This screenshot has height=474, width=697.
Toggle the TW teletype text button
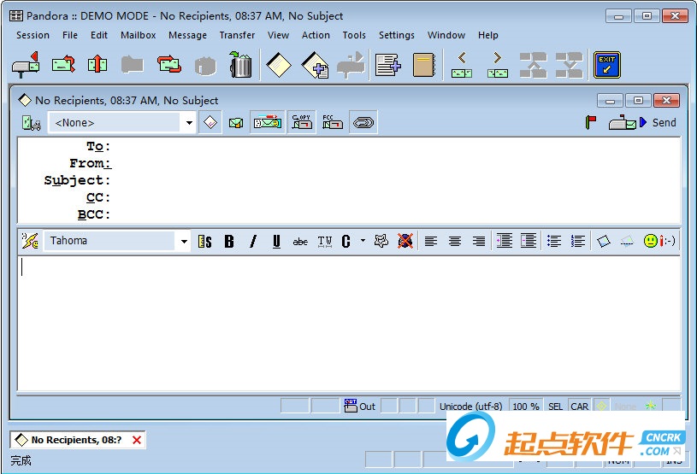[x=325, y=242]
